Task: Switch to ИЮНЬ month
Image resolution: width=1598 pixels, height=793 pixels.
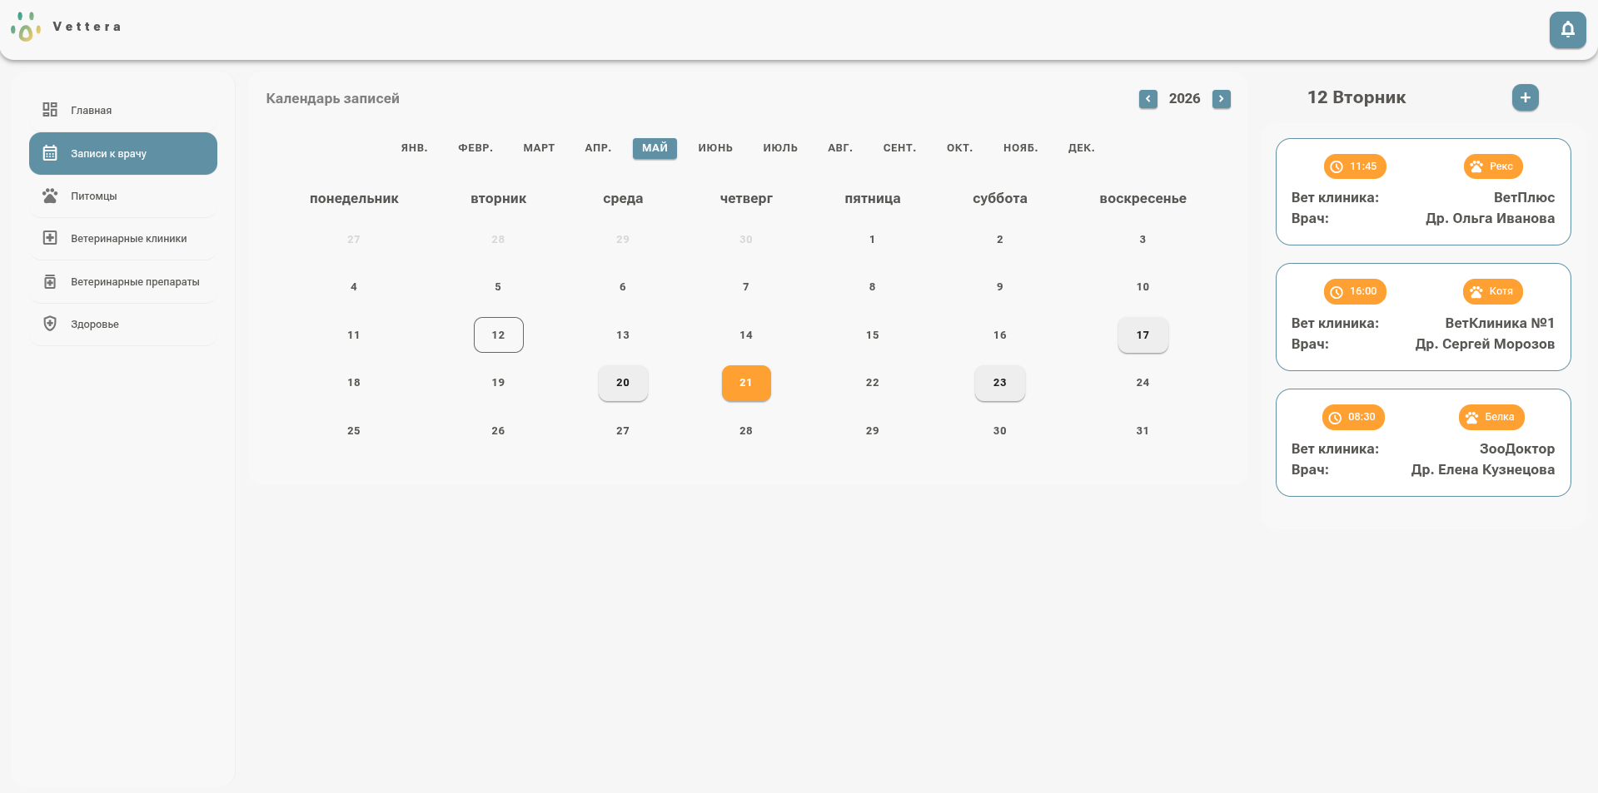Action: 715,148
